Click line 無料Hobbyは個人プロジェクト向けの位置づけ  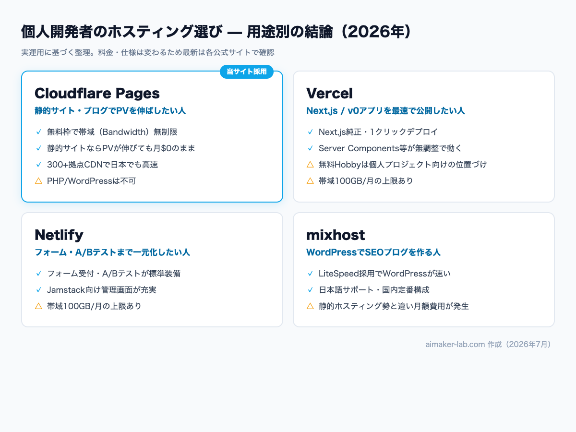[403, 164]
